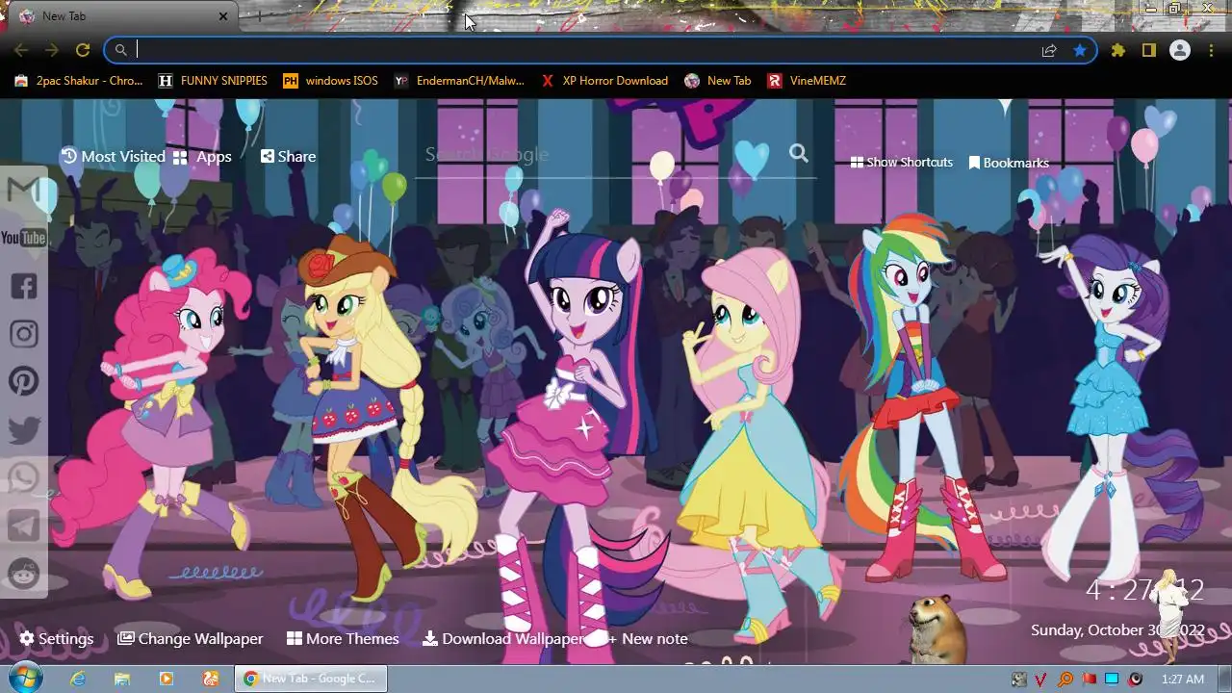Screen dimensions: 1232x693
Task: Click the red V tray icon
Action: coord(1041,680)
